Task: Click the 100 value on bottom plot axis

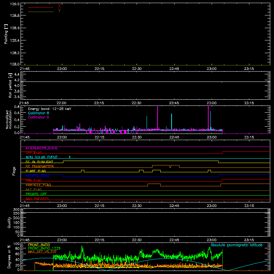Action: [16, 244]
